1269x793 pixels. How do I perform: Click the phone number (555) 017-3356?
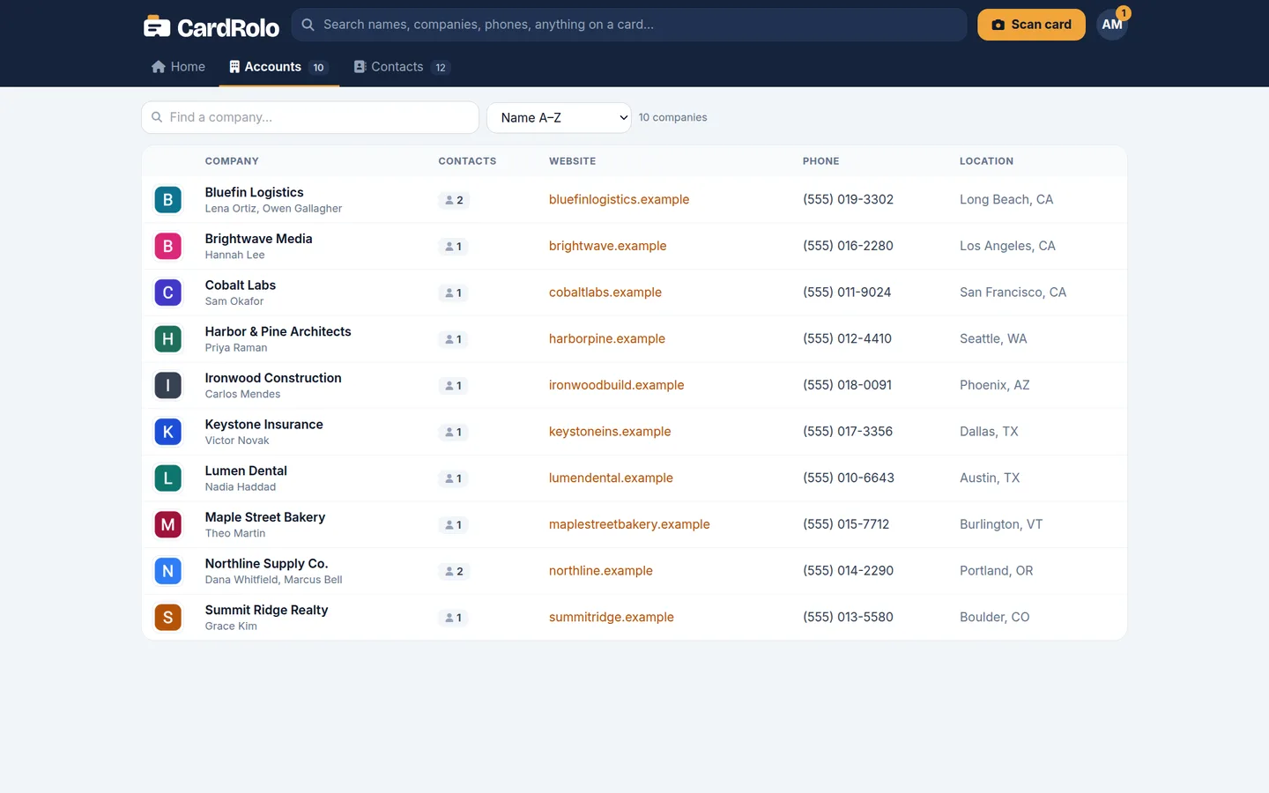848,432
